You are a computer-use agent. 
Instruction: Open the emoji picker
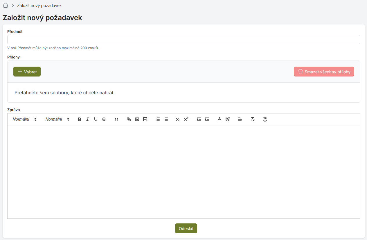click(x=265, y=119)
